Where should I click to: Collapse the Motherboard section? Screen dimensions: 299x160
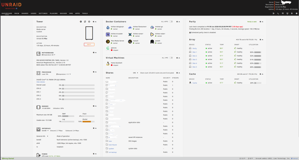pos(96,52)
